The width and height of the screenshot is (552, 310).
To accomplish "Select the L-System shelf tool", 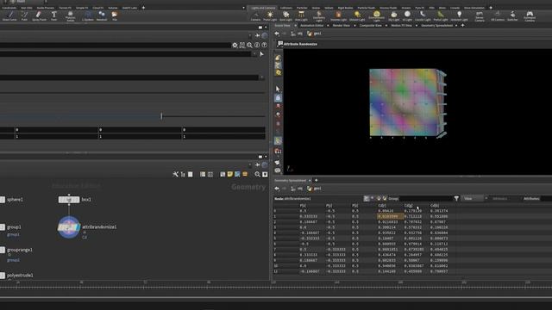I will tap(88, 15).
